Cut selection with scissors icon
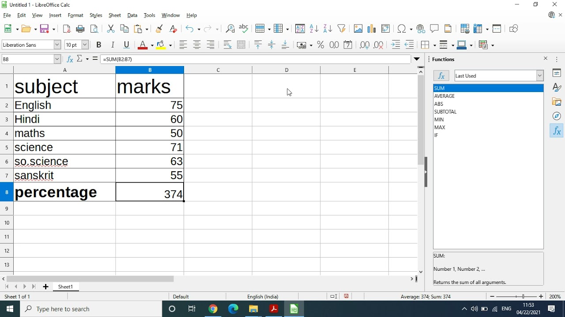This screenshot has height=317, width=565. click(x=111, y=29)
